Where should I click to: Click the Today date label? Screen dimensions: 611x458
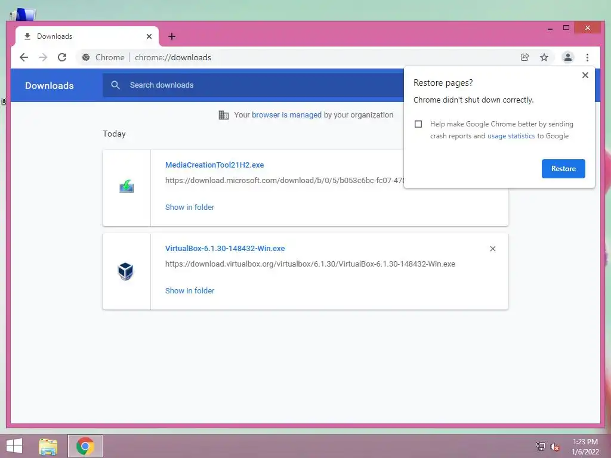pos(114,134)
